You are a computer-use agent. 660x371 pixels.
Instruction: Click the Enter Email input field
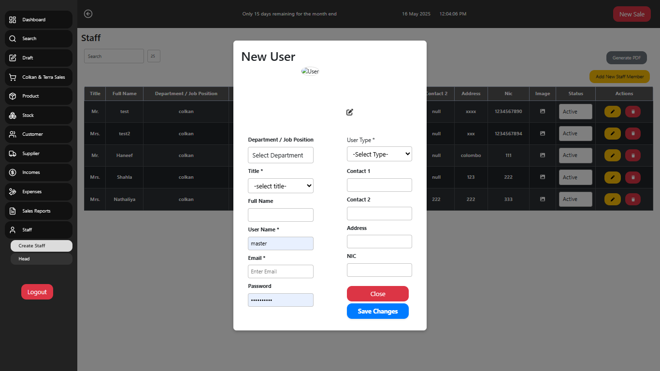pos(281,271)
